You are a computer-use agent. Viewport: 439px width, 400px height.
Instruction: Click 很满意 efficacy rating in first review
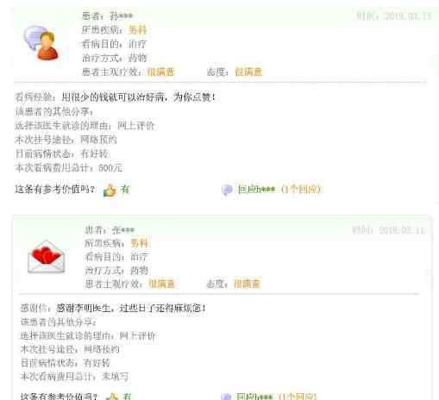pyautogui.click(x=160, y=72)
